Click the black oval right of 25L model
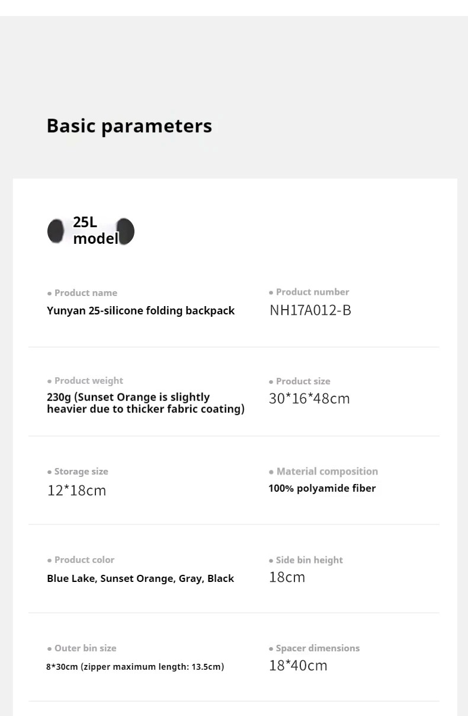 pos(125,231)
